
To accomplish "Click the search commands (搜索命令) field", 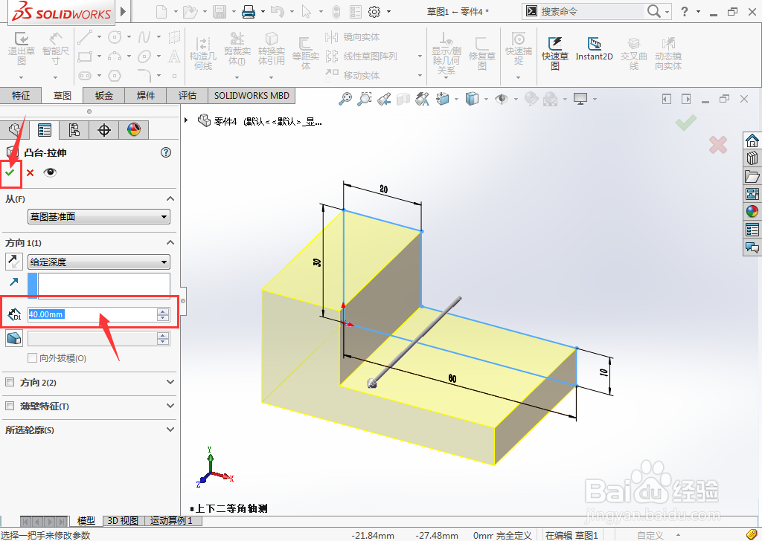I will [x=592, y=11].
